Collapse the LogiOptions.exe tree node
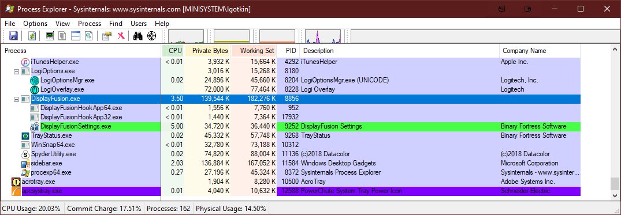This screenshot has height=215, width=621. (x=16, y=71)
